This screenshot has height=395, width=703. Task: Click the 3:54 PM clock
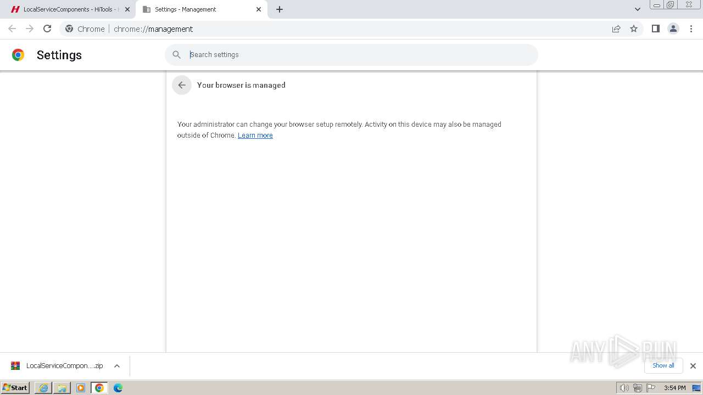coord(674,388)
